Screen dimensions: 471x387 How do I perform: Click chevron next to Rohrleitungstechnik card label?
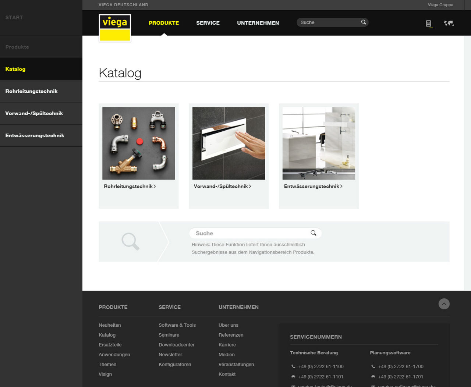155,187
